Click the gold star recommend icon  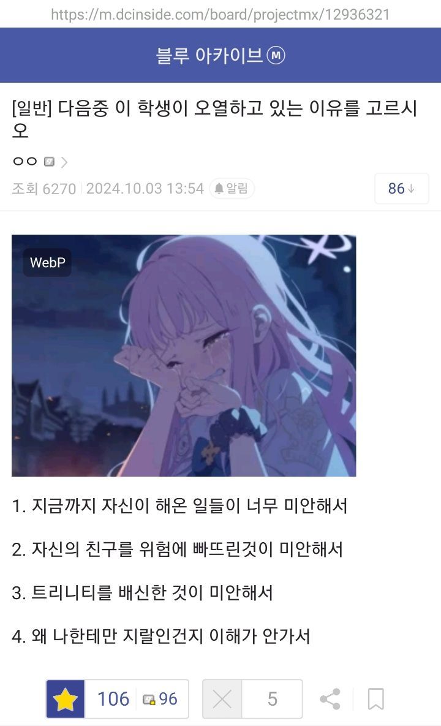(x=66, y=698)
